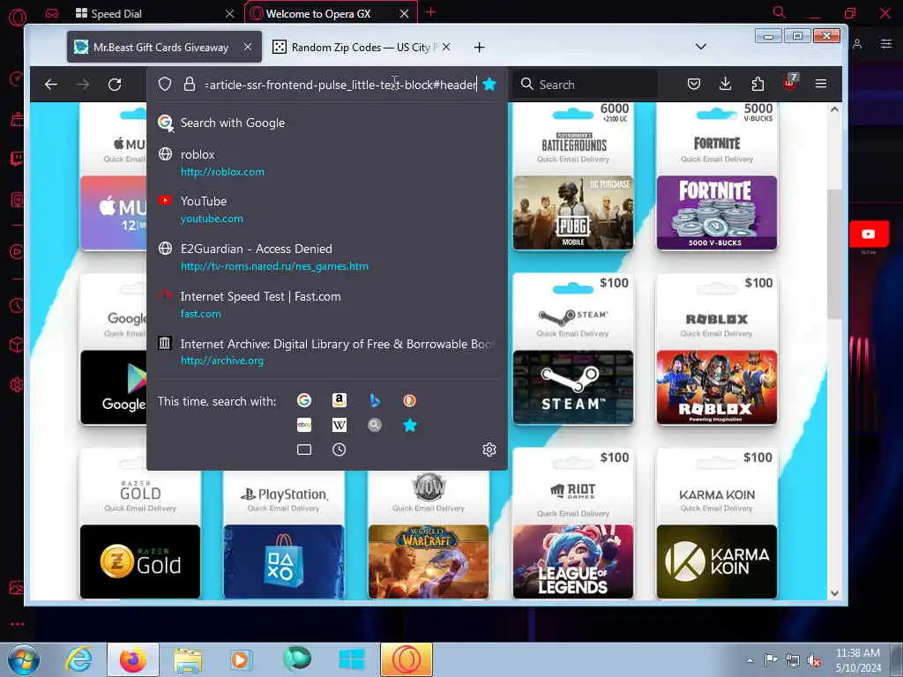Open the tracking protection shield icon
Viewport: 903px width, 677px height.
pyautogui.click(x=165, y=84)
